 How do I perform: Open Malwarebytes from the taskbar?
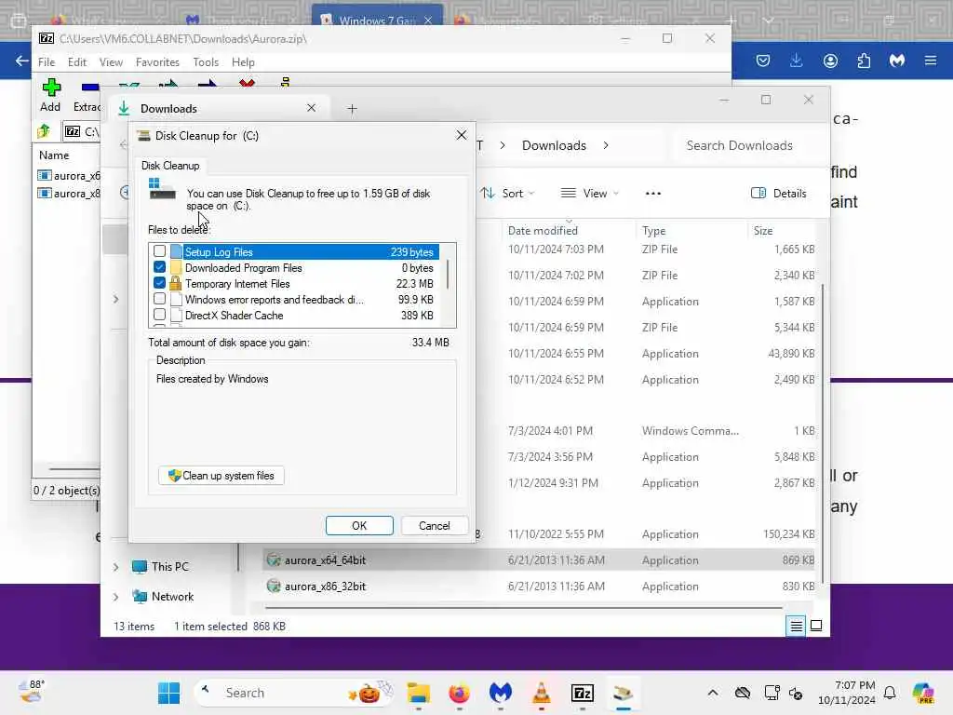500,693
